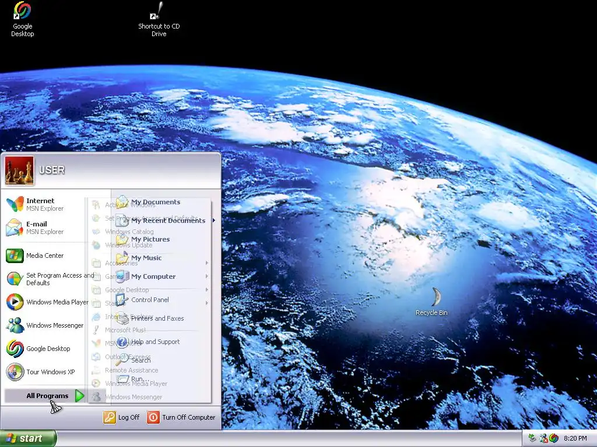The height and width of the screenshot is (447, 597).
Task: Click Turn Off Computer button
Action: tap(181, 417)
